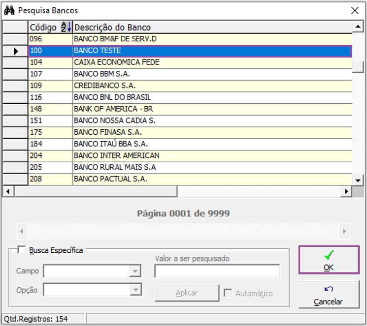Image resolution: width=367 pixels, height=326 pixels.
Task: Click code cell 148
Action: pyautogui.click(x=50, y=109)
